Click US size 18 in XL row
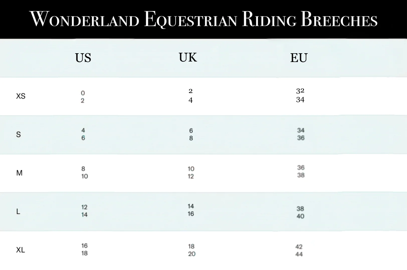The height and width of the screenshot is (270, 407). point(84,253)
